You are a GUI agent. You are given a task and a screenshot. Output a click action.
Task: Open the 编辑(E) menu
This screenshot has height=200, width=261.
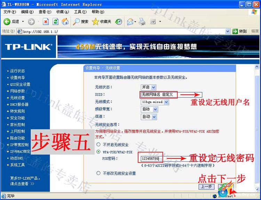[27, 12]
